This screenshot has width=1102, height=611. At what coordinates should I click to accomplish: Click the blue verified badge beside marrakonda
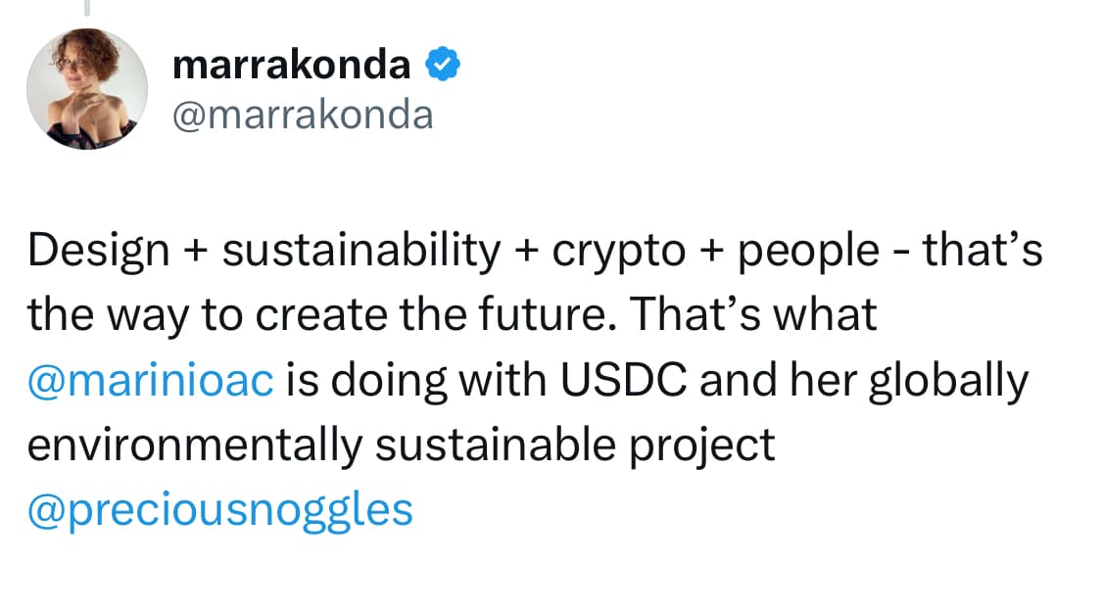pos(444,66)
